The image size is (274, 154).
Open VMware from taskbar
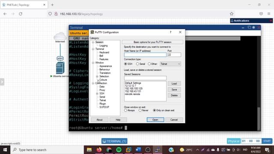[128, 150]
